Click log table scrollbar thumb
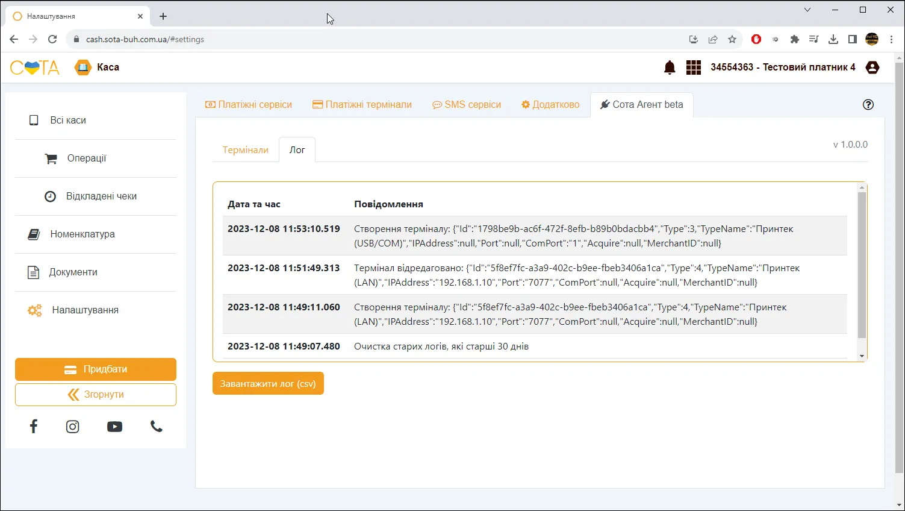905x511 pixels. (x=862, y=265)
